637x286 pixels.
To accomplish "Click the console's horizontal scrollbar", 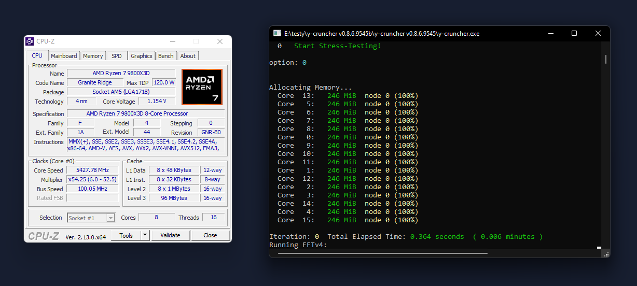I will pos(382,253).
